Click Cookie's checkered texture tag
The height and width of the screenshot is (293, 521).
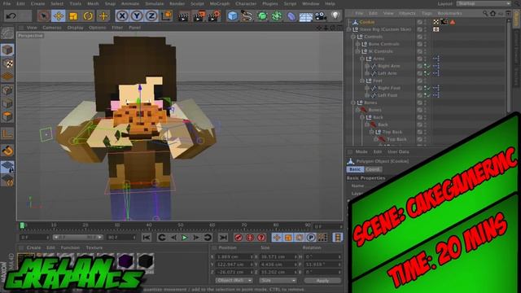point(436,22)
